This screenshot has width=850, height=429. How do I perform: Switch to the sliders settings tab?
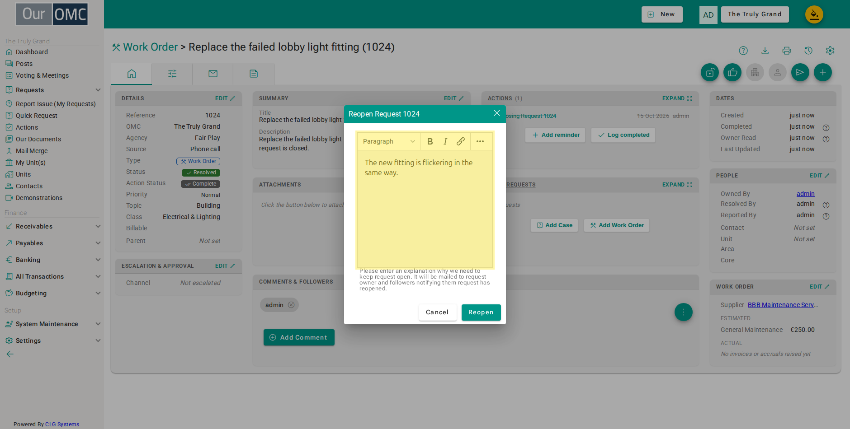click(x=172, y=74)
